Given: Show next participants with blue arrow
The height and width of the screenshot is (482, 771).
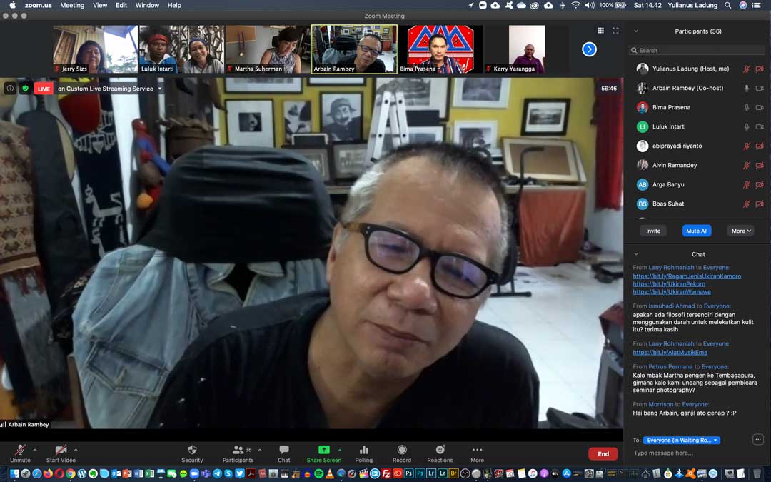Looking at the screenshot, I should (x=589, y=49).
